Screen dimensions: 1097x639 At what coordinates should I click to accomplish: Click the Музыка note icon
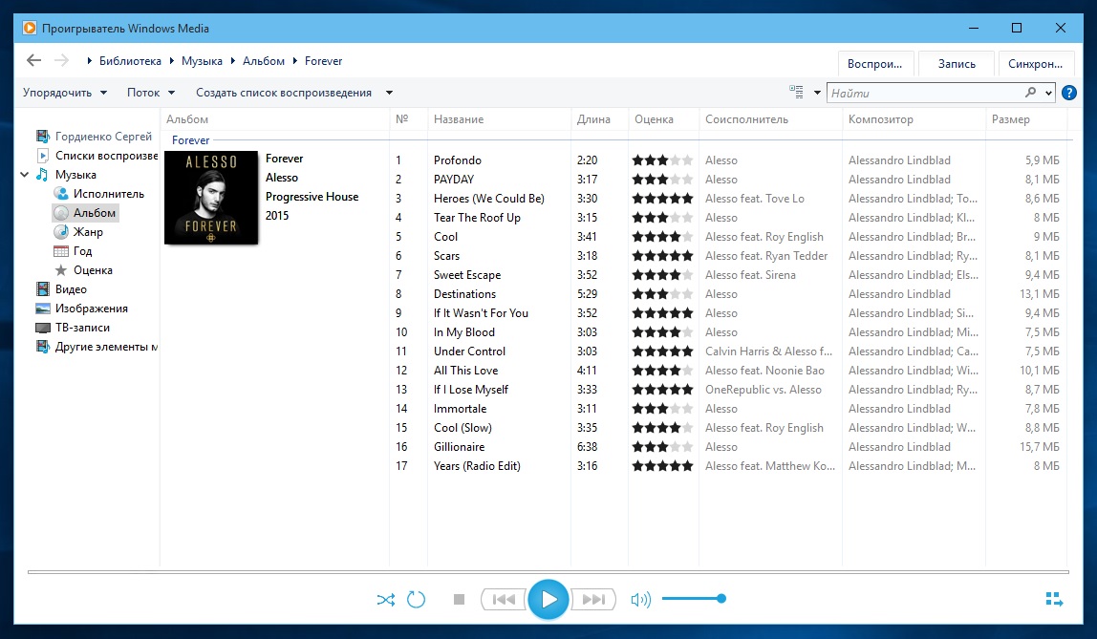pyautogui.click(x=43, y=174)
